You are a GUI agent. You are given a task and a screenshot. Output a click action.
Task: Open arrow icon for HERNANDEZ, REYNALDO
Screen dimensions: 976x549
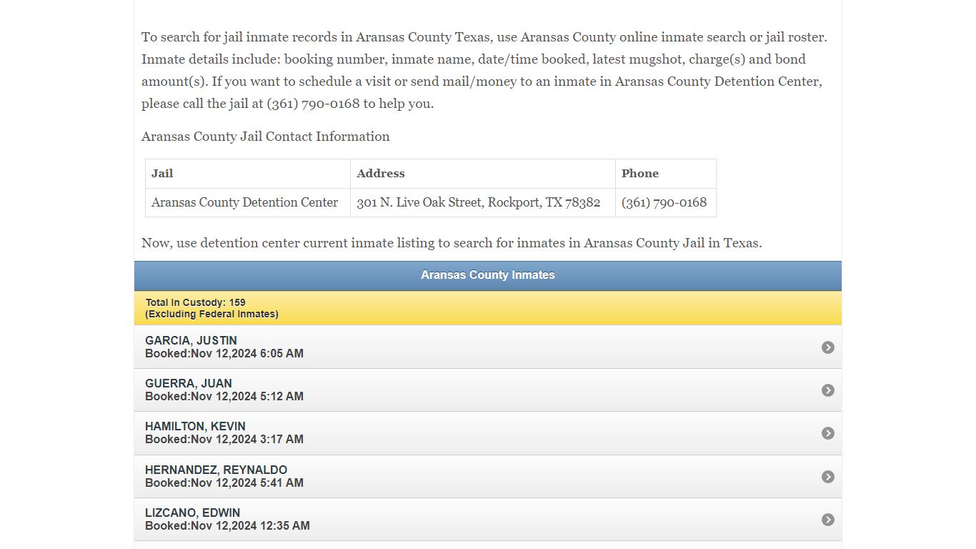pyautogui.click(x=828, y=477)
